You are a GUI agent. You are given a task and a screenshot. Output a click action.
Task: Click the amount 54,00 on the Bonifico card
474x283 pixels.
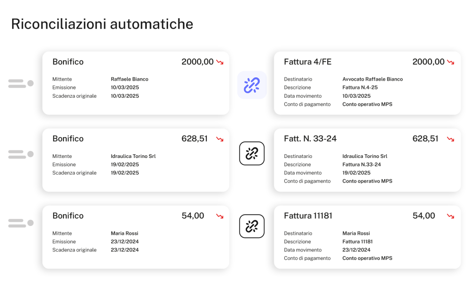tap(193, 216)
